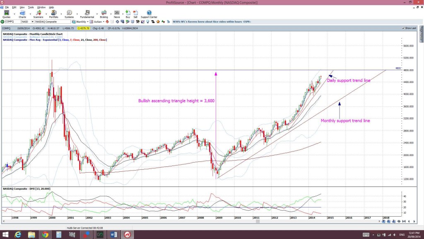Screen dimensions: 424x239
Task: Click the red down-arrow toolbar icon
Action: pyautogui.click(x=107, y=22)
